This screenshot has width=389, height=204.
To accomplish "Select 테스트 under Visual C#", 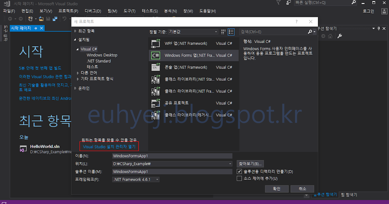I will (92, 67).
